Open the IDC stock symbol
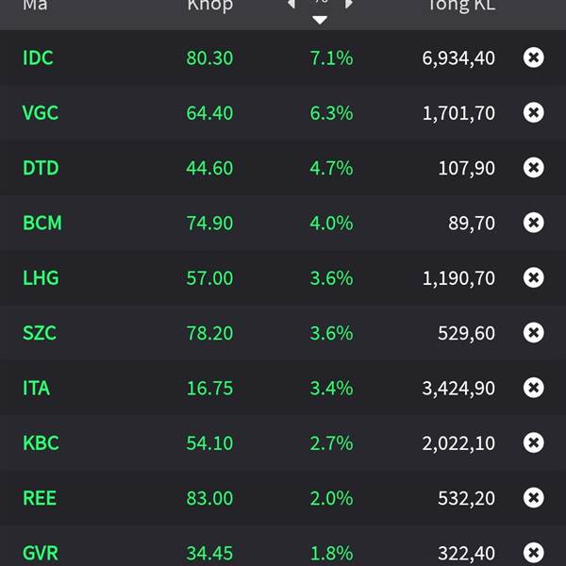This screenshot has height=566, width=566. click(38, 58)
